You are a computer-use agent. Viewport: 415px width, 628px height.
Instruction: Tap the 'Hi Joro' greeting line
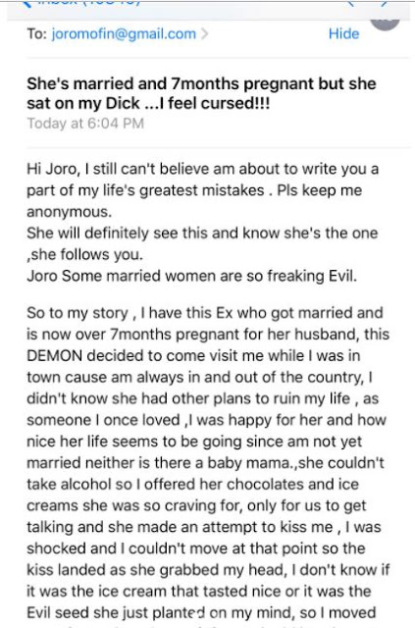pyautogui.click(x=203, y=169)
